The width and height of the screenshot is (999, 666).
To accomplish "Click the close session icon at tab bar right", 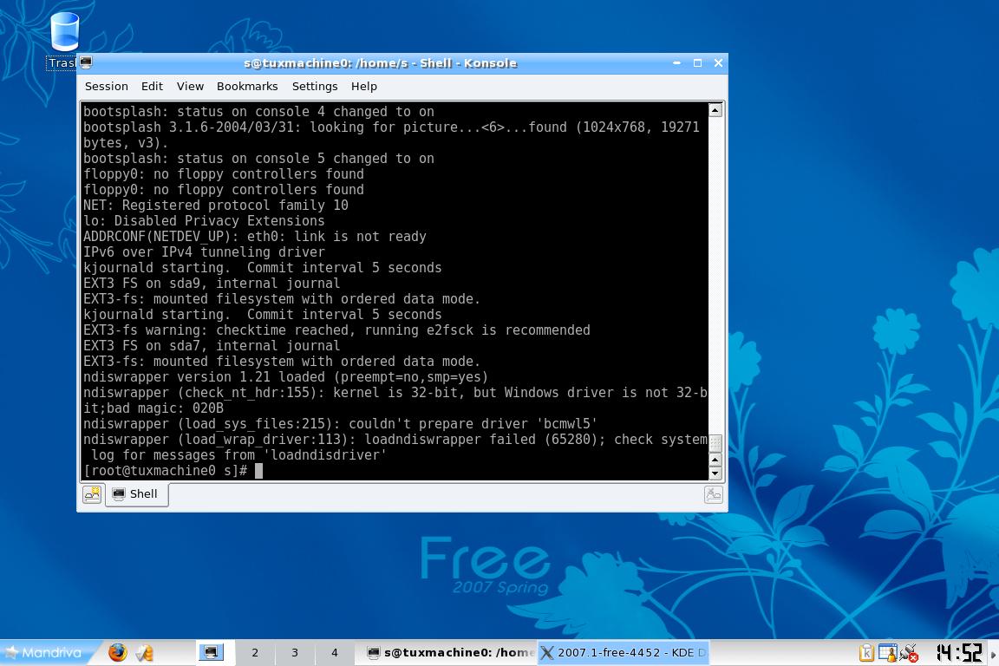I will (714, 494).
